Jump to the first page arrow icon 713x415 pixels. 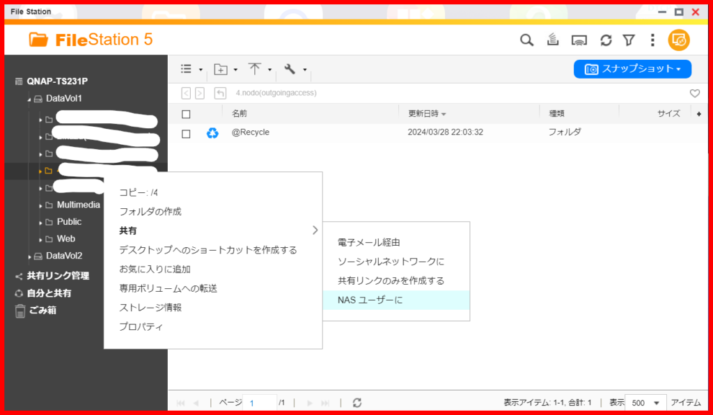pyautogui.click(x=180, y=403)
